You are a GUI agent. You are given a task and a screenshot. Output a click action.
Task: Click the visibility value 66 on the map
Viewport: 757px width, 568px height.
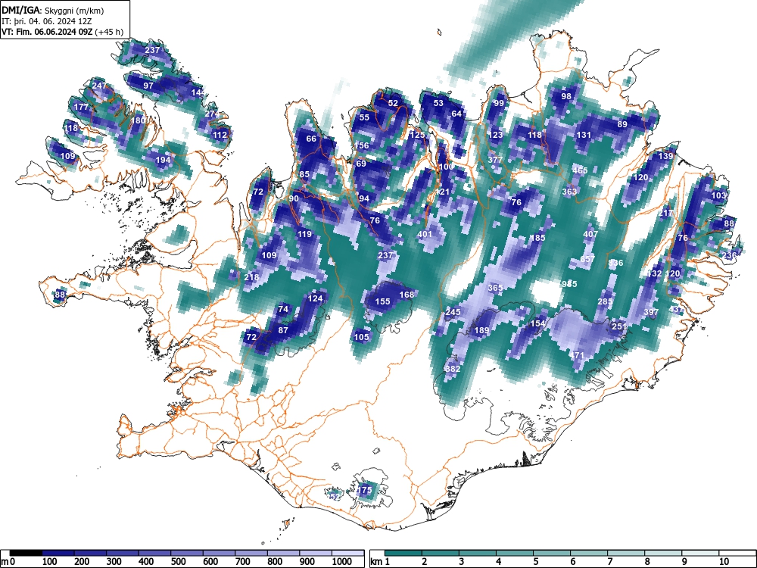pos(311,139)
